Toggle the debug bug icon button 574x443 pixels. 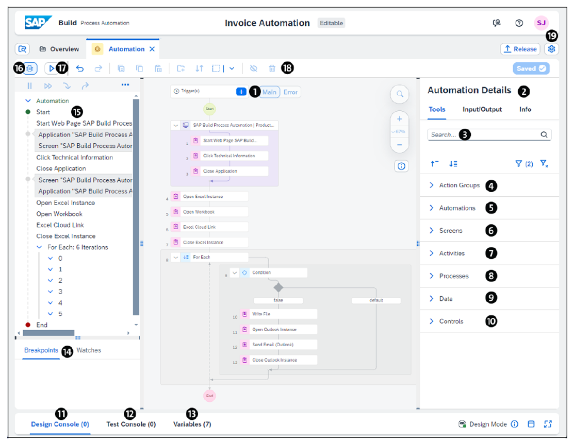30,69
